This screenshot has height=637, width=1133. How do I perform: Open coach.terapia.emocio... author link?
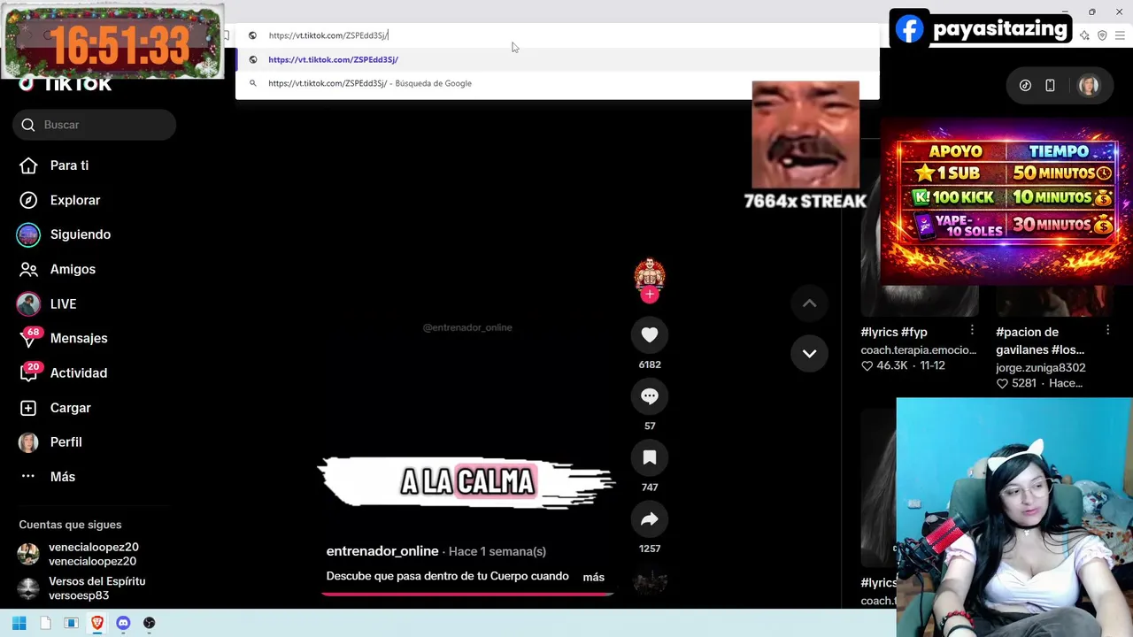919,349
